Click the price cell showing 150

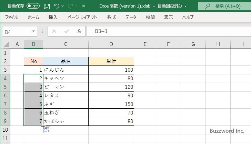[x=111, y=104]
